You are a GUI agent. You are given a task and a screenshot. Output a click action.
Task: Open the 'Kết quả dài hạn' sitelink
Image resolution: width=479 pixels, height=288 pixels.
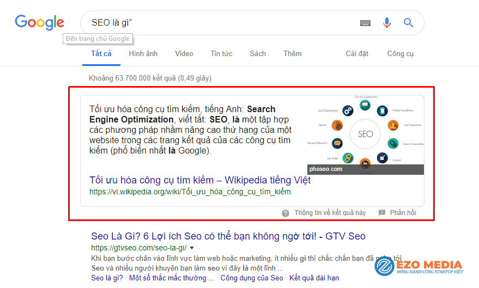314,278
